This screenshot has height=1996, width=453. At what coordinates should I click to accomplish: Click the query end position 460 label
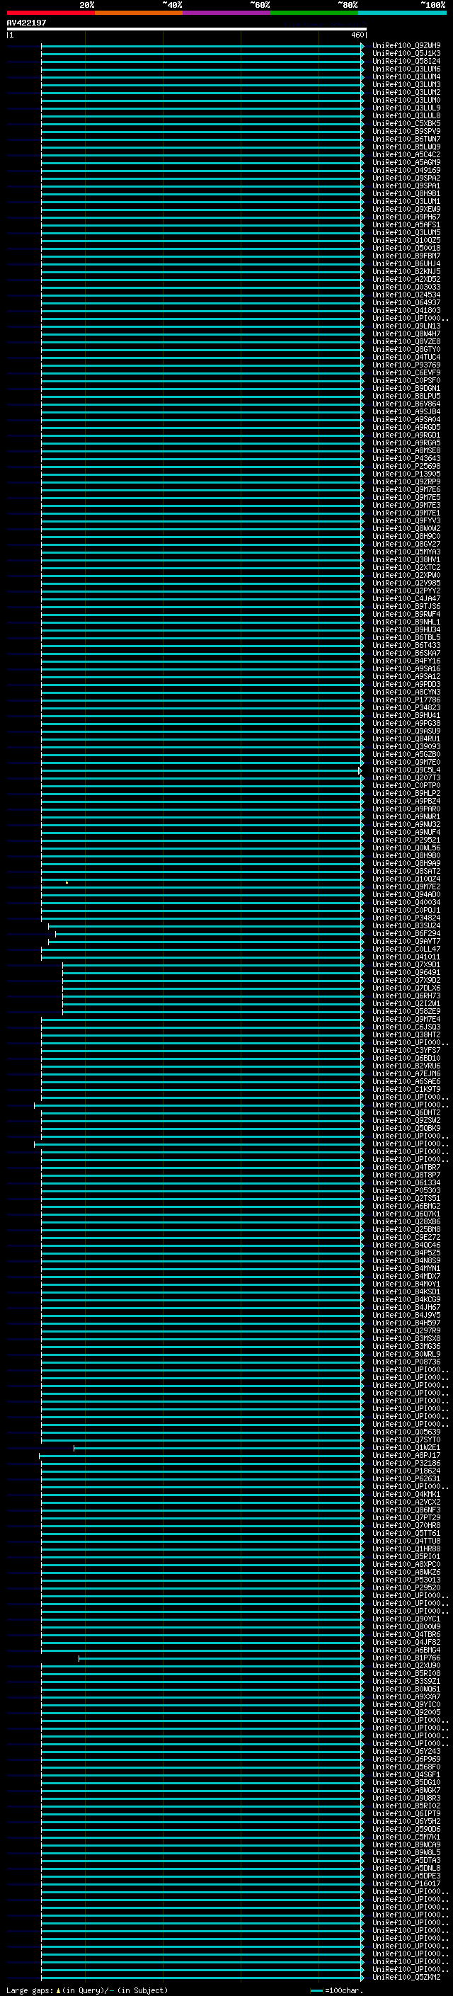[x=357, y=35]
